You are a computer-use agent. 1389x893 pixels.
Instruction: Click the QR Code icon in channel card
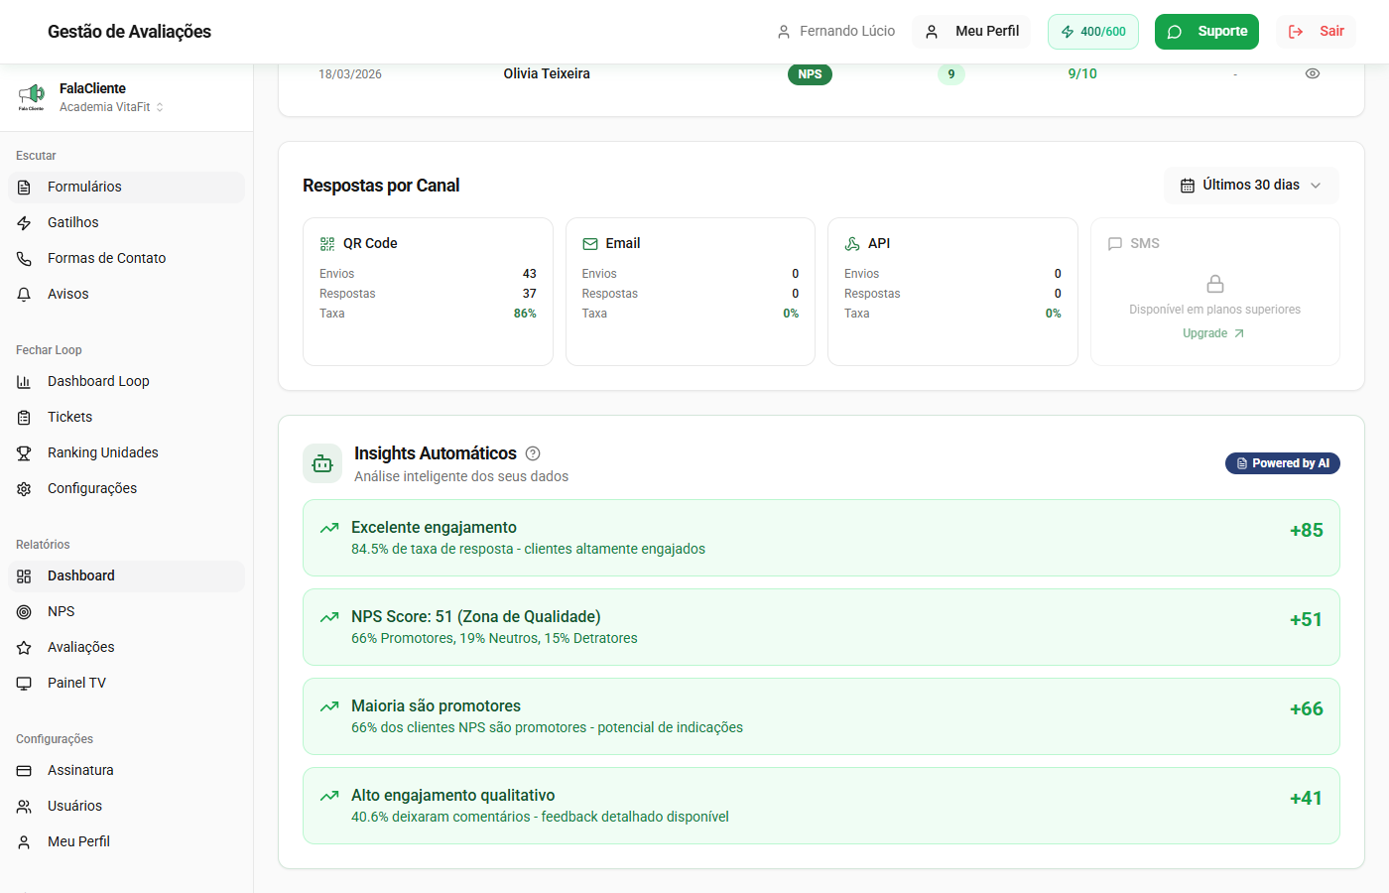pyautogui.click(x=327, y=244)
